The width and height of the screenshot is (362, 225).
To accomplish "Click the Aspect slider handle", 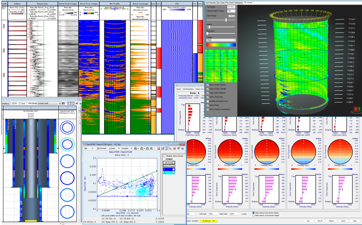I will [x=209, y=27].
